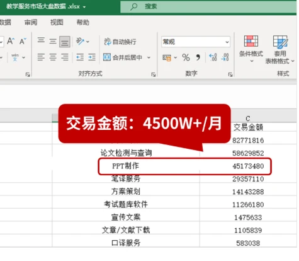Center text horizontally

[x=53, y=57]
